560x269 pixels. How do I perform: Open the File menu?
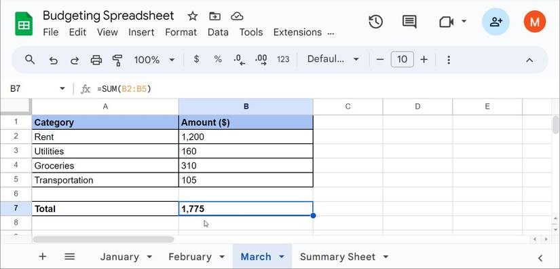click(x=50, y=32)
